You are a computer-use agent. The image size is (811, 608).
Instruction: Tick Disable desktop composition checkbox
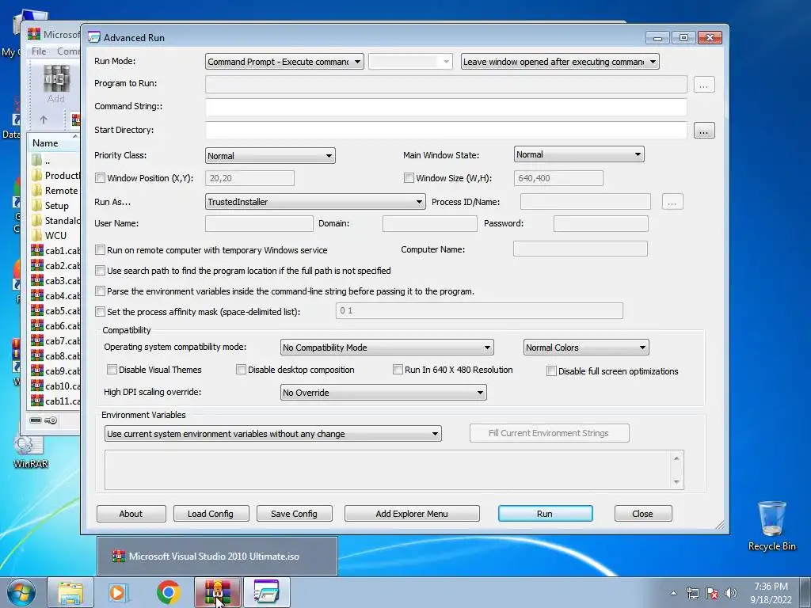point(241,369)
